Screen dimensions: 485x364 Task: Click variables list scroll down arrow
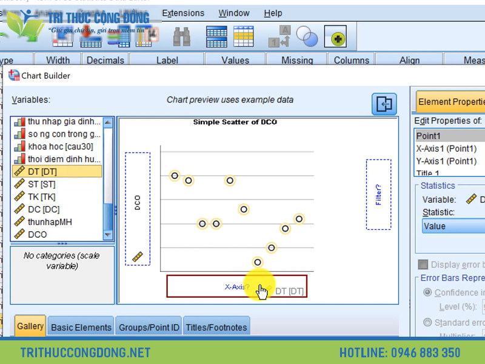pyautogui.click(x=108, y=235)
